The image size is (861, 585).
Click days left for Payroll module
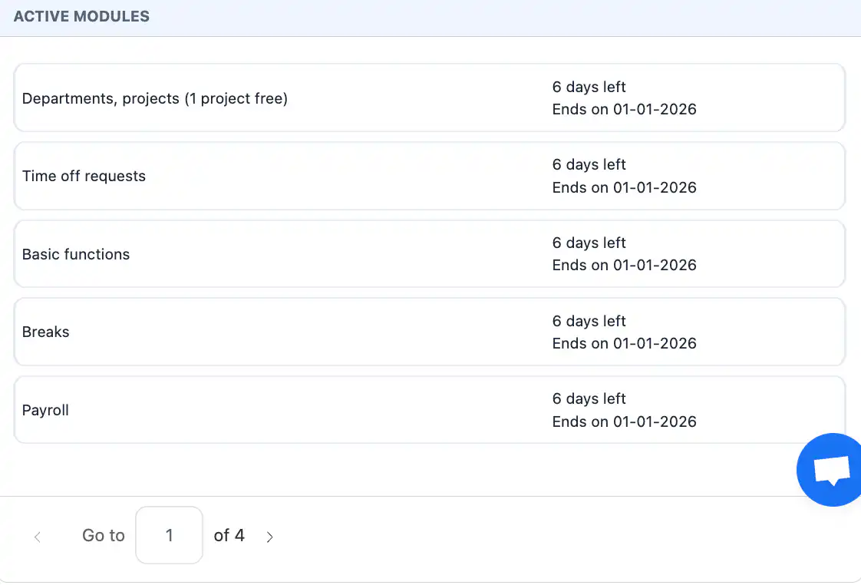(x=589, y=398)
